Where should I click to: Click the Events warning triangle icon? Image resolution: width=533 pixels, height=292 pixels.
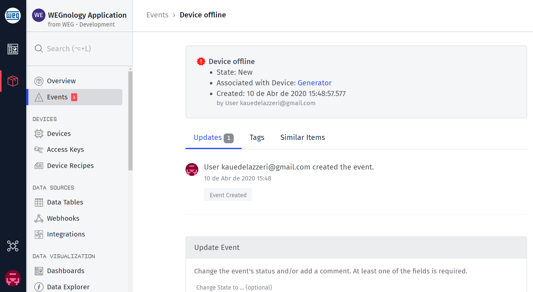(39, 97)
